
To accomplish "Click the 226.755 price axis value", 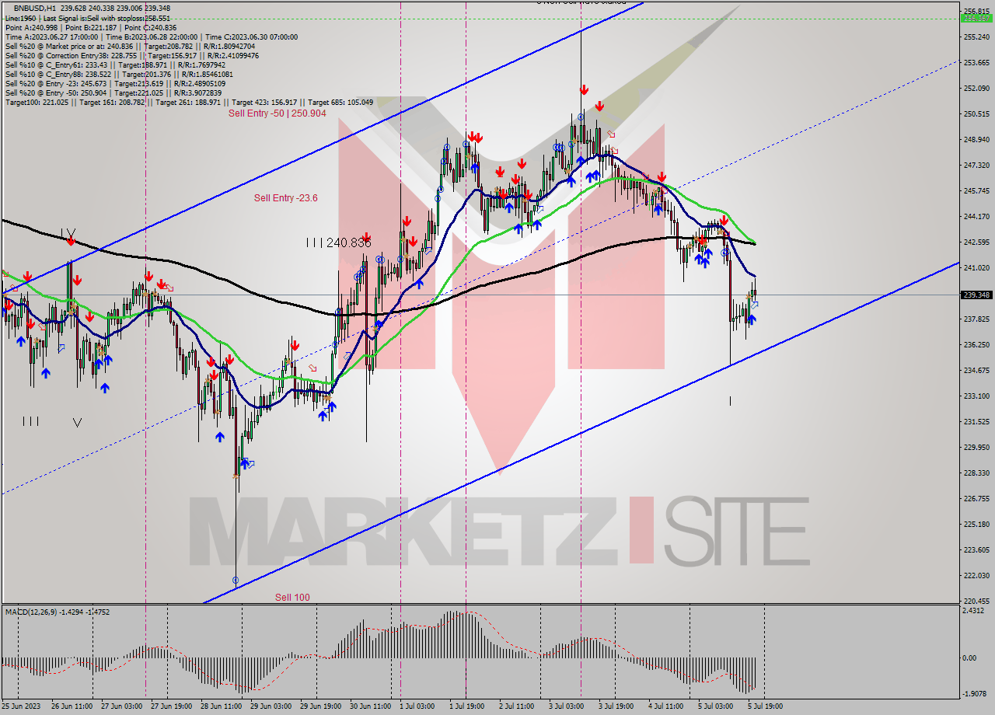I will (x=976, y=498).
